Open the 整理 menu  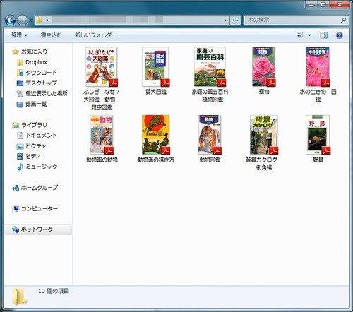19,35
